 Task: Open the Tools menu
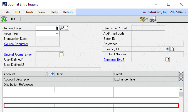point(29,12)
